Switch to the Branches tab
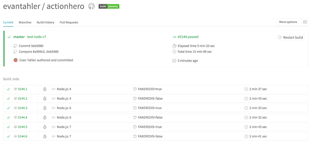Image resolution: width=311 pixels, height=144 pixels. pos(25,22)
